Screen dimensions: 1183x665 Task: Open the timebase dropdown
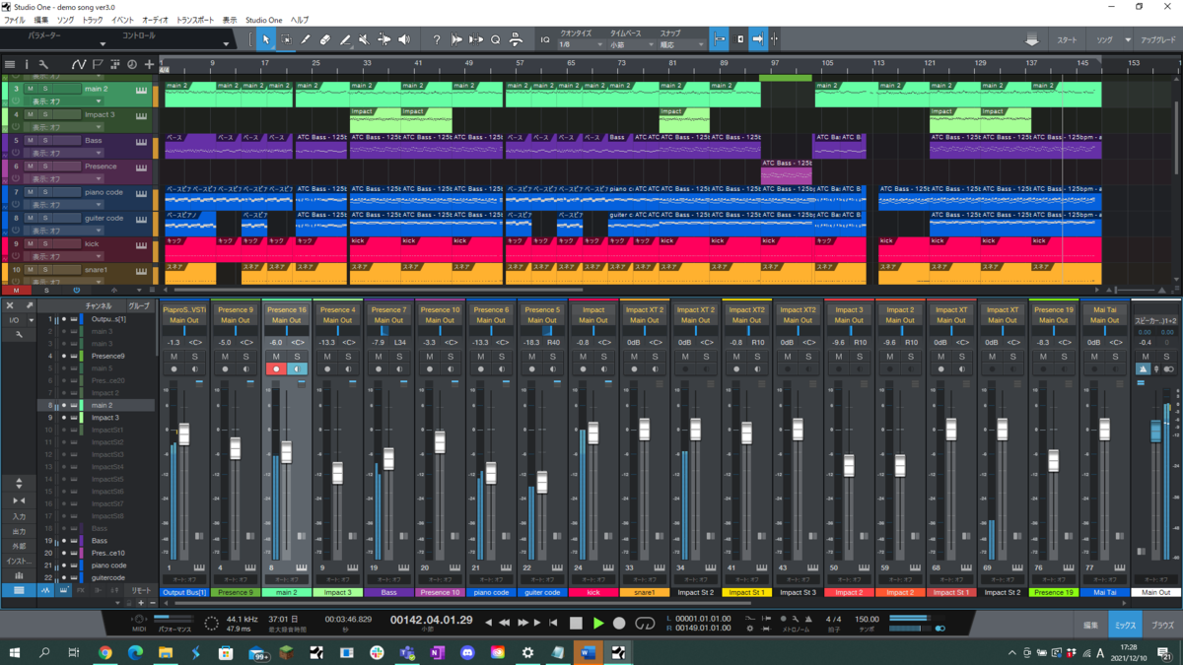[631, 44]
